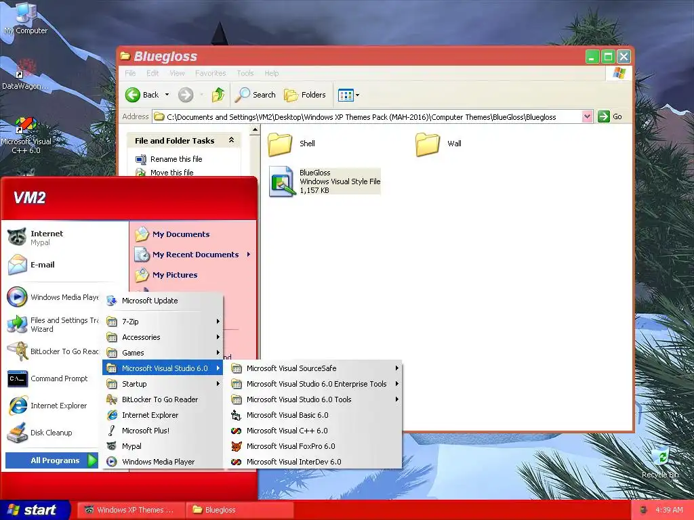694x520 pixels.
Task: Click the clock showing 4:39 AM
Action: pos(669,510)
